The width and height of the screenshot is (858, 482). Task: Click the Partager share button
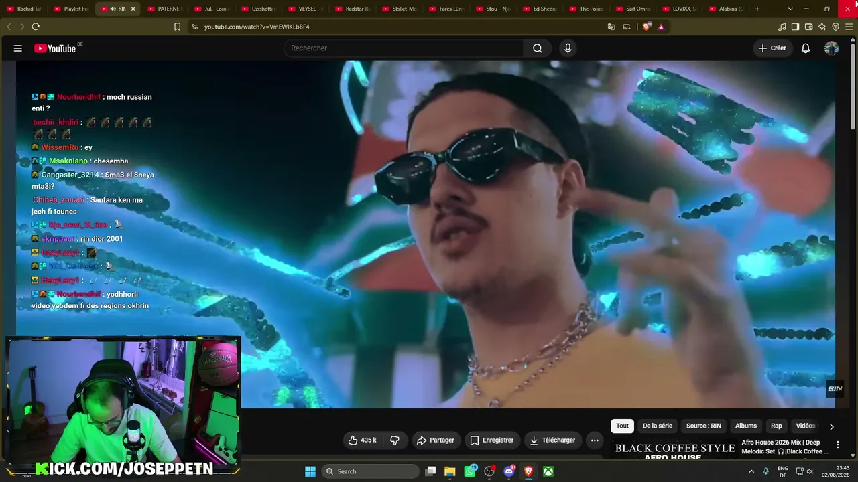[x=435, y=440]
